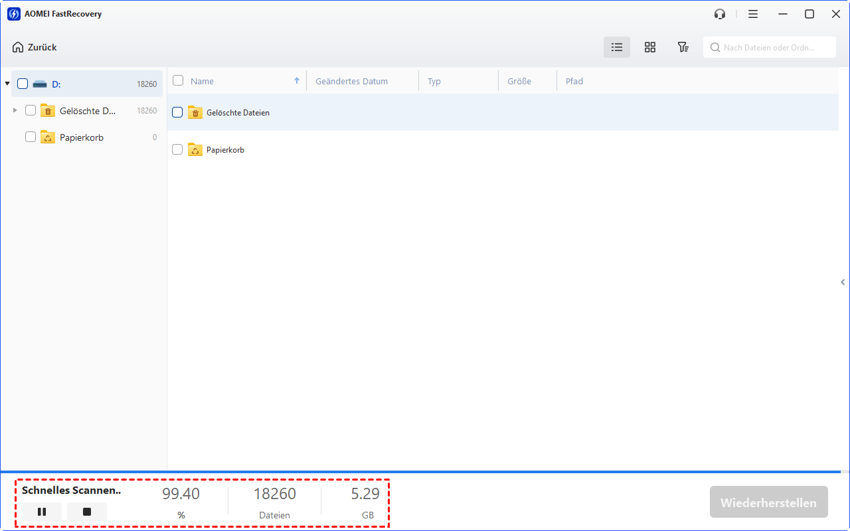
Task: Expand the Gelöschte D... tree node
Action: (15, 110)
